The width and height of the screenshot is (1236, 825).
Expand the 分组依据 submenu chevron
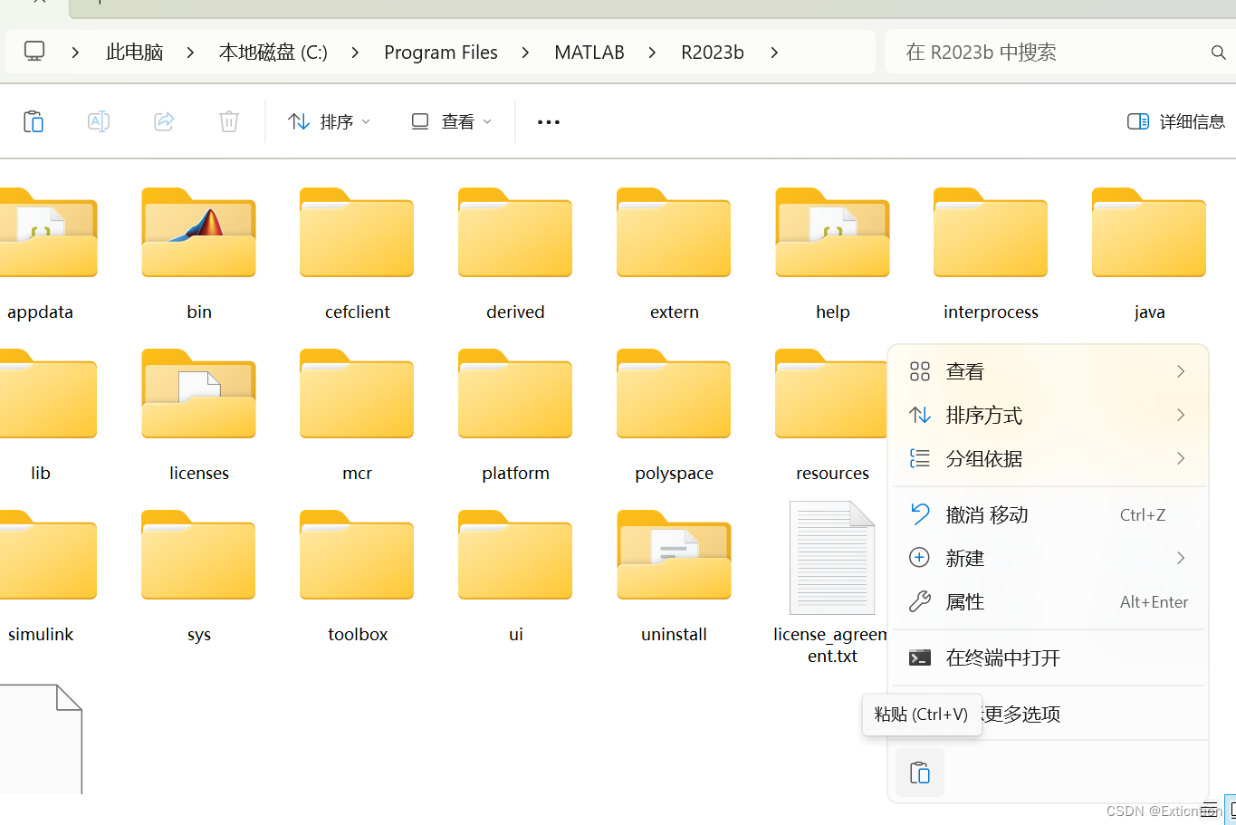pyautogui.click(x=1180, y=458)
